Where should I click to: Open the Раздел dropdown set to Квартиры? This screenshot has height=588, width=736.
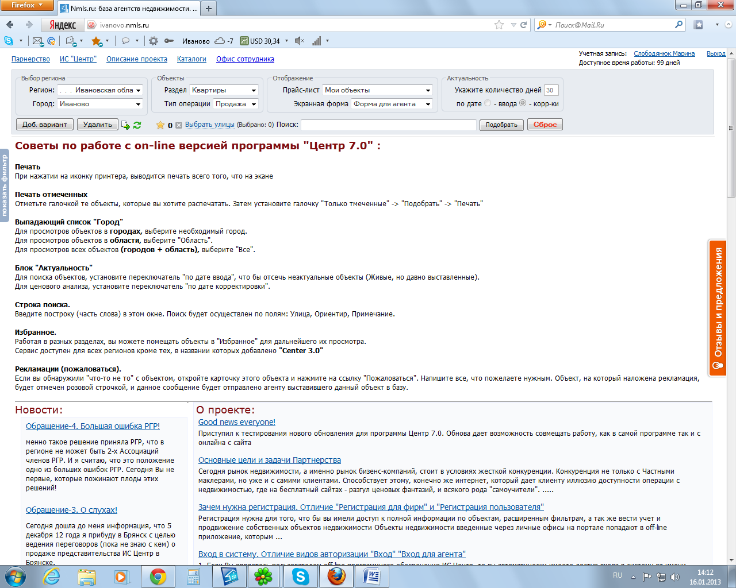(x=224, y=90)
